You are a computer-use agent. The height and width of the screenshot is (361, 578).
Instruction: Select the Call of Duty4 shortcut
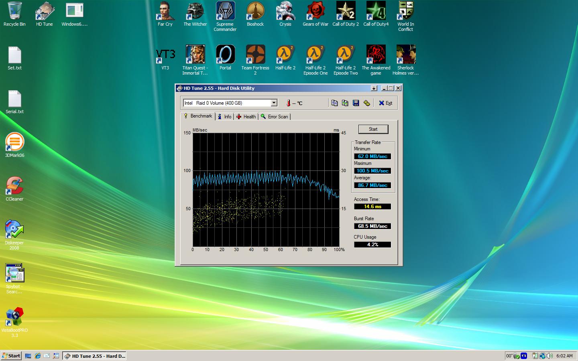[x=376, y=14]
